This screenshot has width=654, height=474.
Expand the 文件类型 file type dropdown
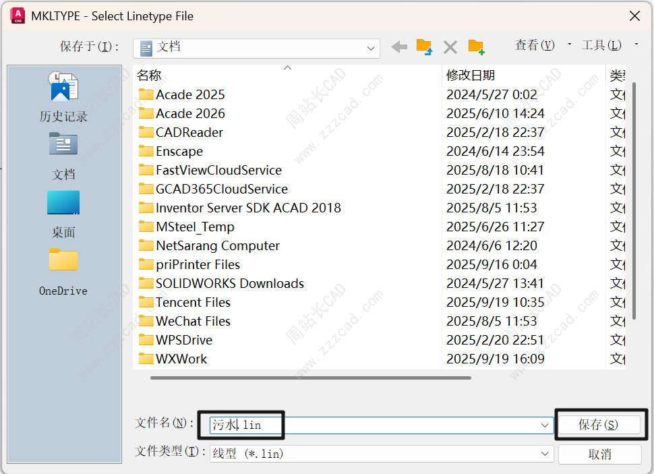tap(545, 454)
